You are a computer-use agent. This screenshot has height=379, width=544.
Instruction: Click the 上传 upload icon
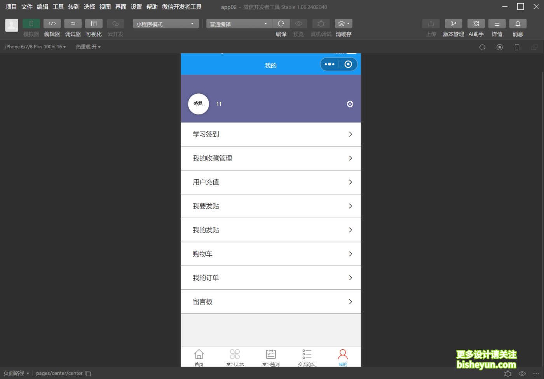tap(431, 23)
